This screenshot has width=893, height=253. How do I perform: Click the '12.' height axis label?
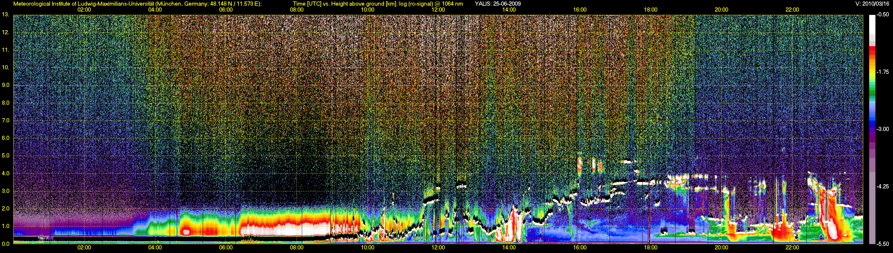pos(6,32)
